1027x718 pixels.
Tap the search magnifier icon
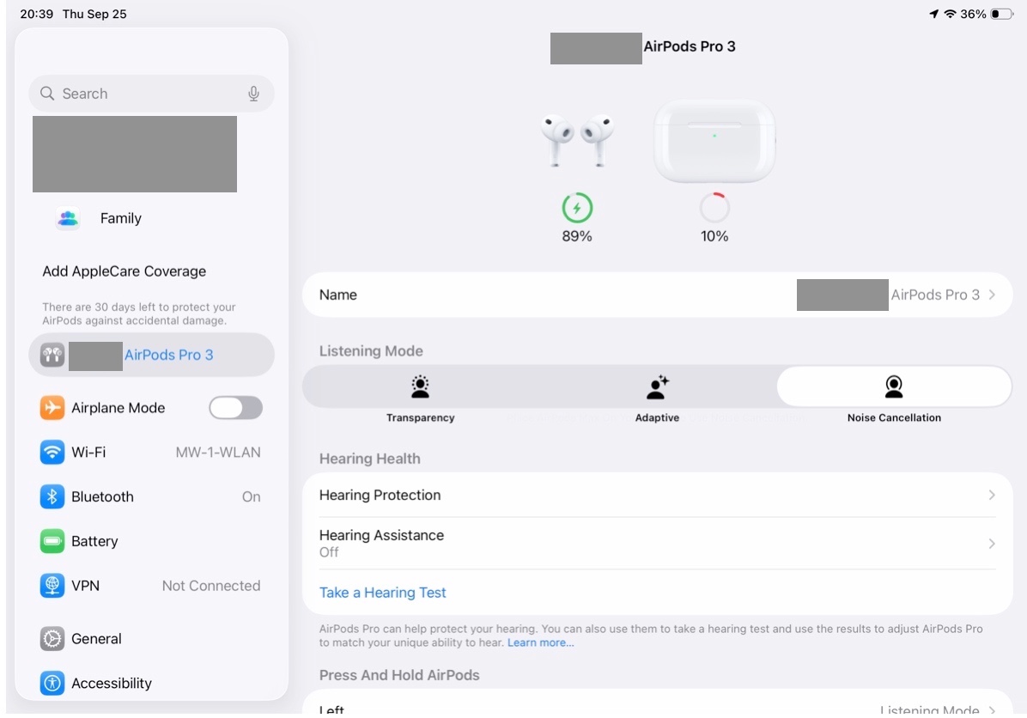tap(47, 93)
